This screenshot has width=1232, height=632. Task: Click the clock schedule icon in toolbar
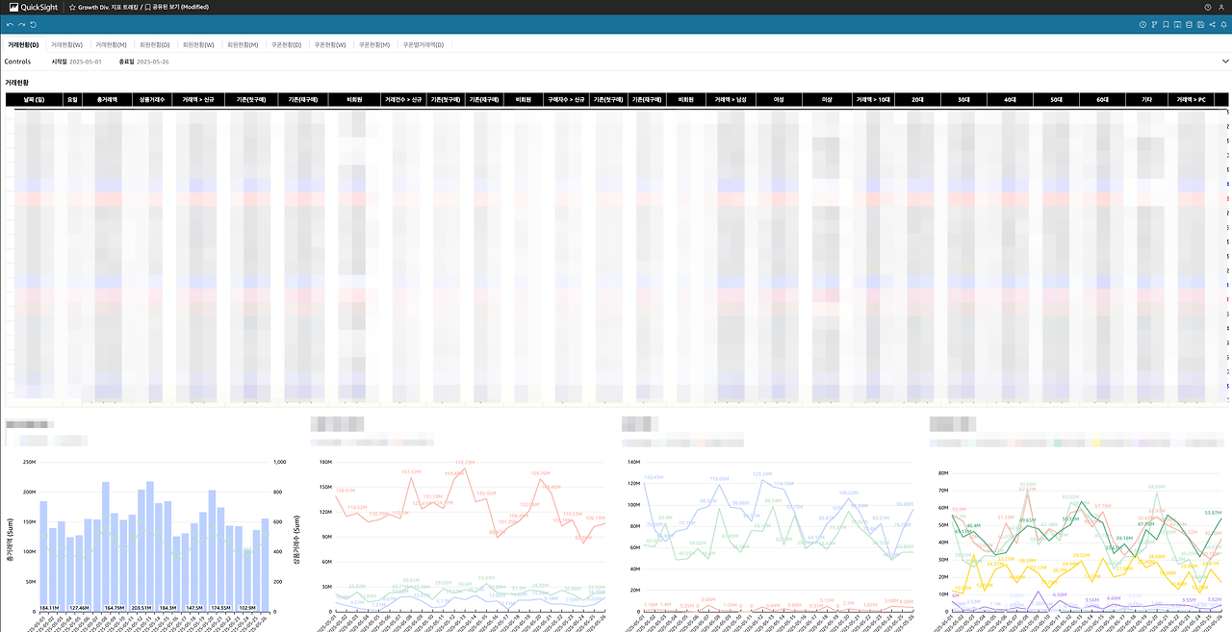coord(1142,24)
